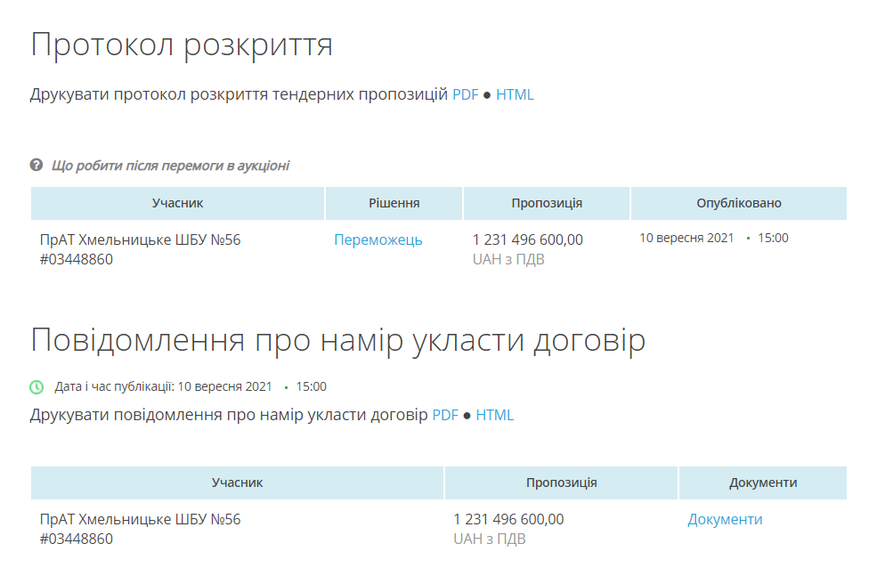The height and width of the screenshot is (576, 877).
Task: Open the disclosure protocol HTML link
Action: (x=516, y=94)
